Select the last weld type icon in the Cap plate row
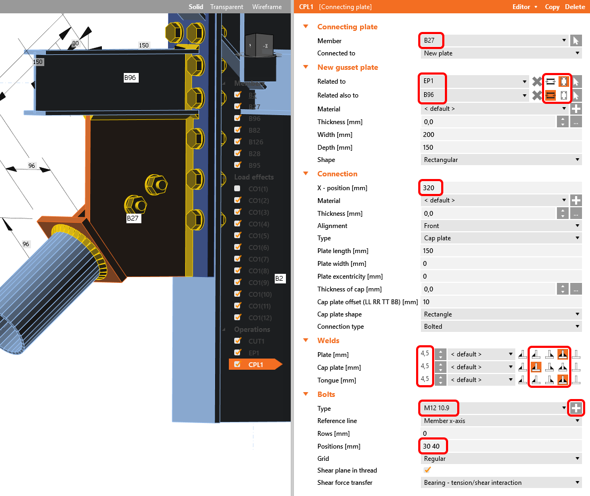590x496 pixels. pos(576,367)
